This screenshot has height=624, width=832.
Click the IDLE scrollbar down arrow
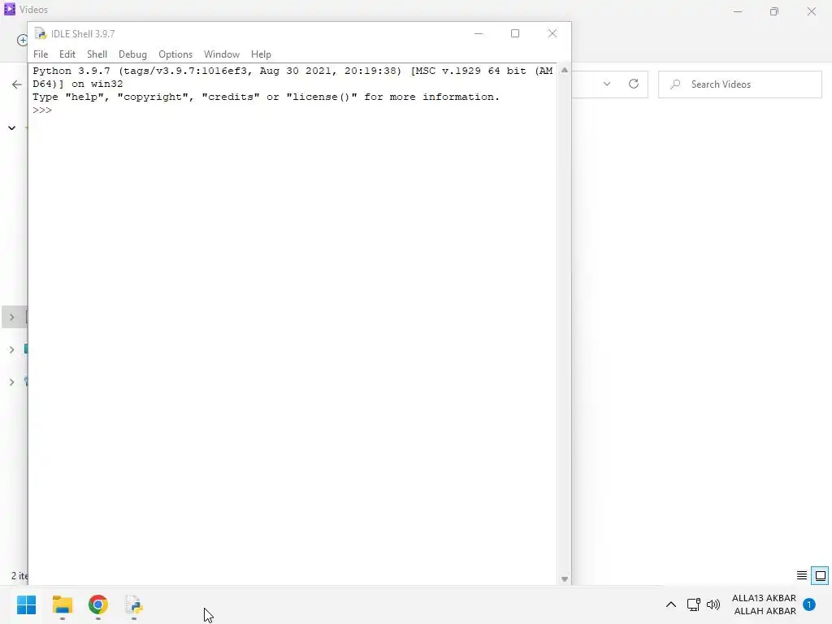(x=565, y=578)
